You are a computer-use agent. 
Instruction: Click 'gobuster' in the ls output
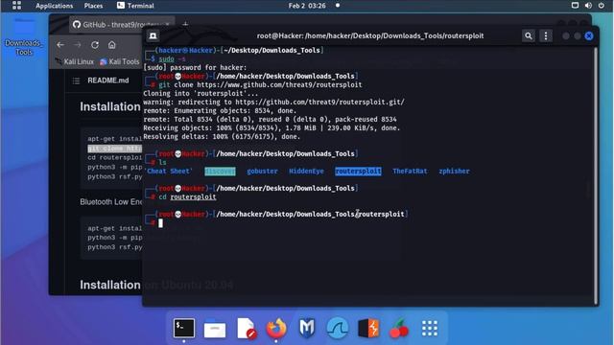(262, 172)
